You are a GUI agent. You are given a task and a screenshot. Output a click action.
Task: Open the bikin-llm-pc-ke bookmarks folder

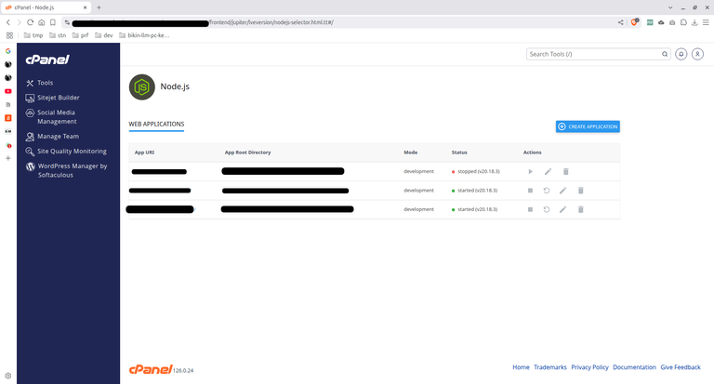pyautogui.click(x=144, y=35)
